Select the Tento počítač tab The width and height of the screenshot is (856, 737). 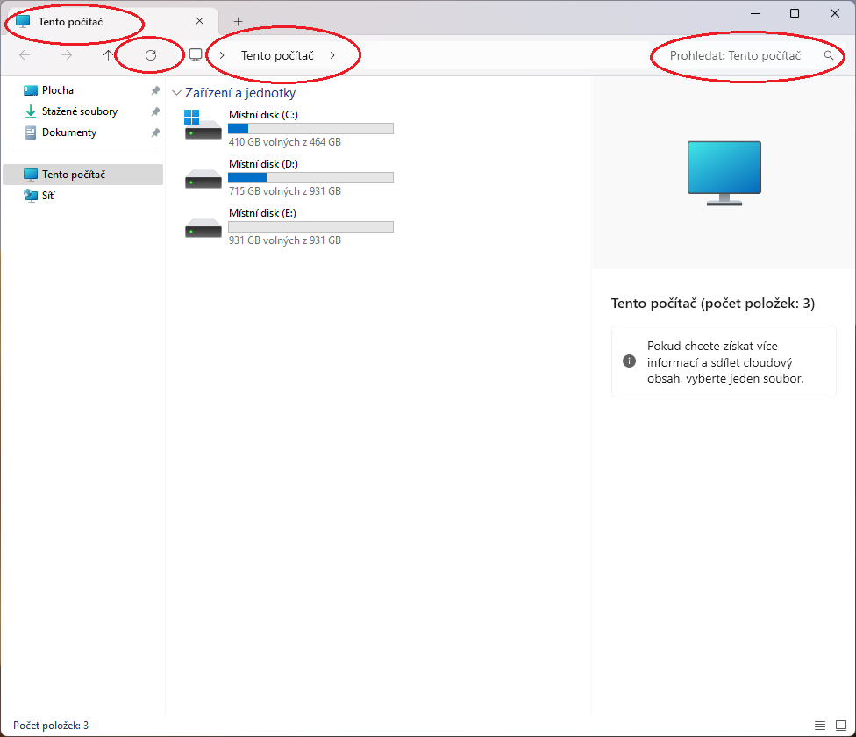112,21
